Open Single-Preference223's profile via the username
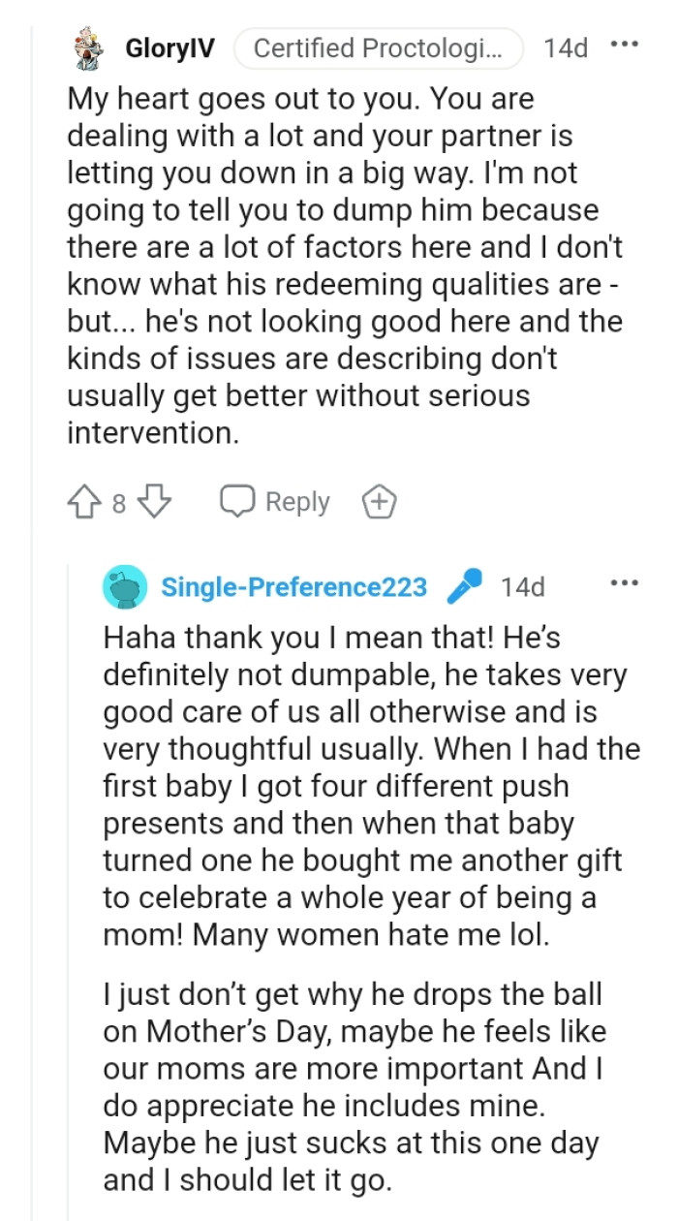 (293, 585)
